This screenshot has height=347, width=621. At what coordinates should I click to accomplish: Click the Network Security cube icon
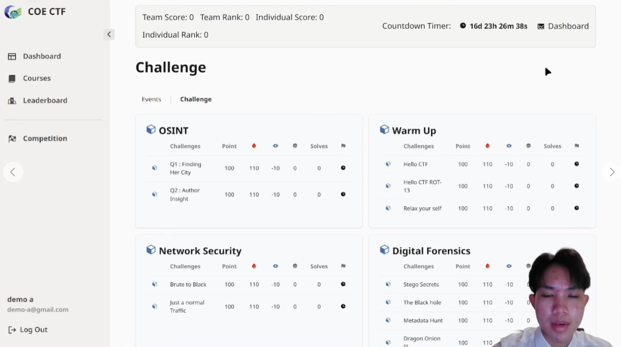(151, 250)
